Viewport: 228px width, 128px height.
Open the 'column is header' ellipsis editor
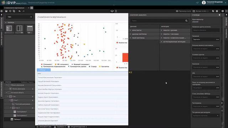point(218,49)
